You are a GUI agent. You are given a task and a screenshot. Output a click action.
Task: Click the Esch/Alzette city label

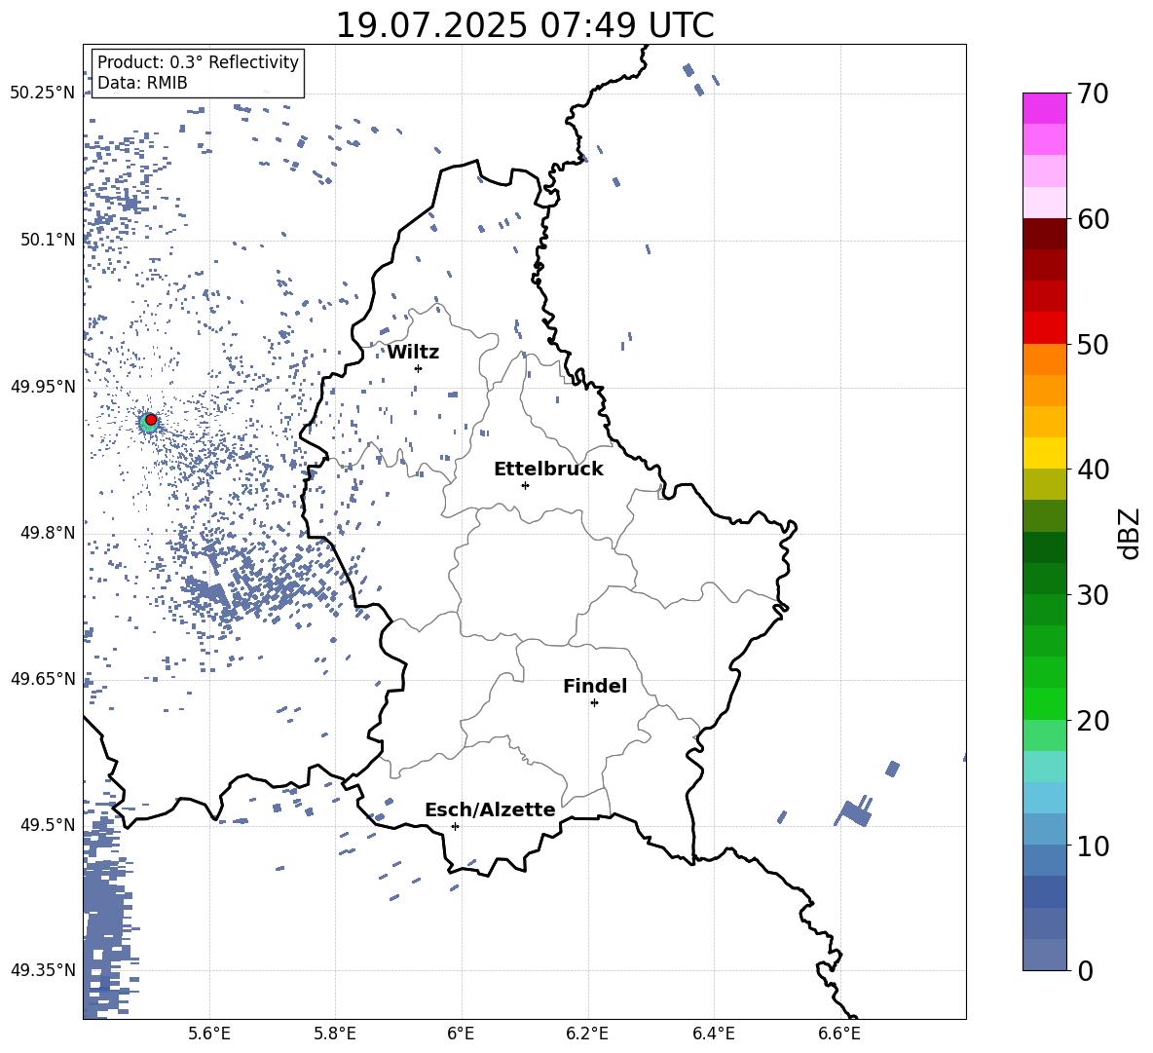pos(490,809)
